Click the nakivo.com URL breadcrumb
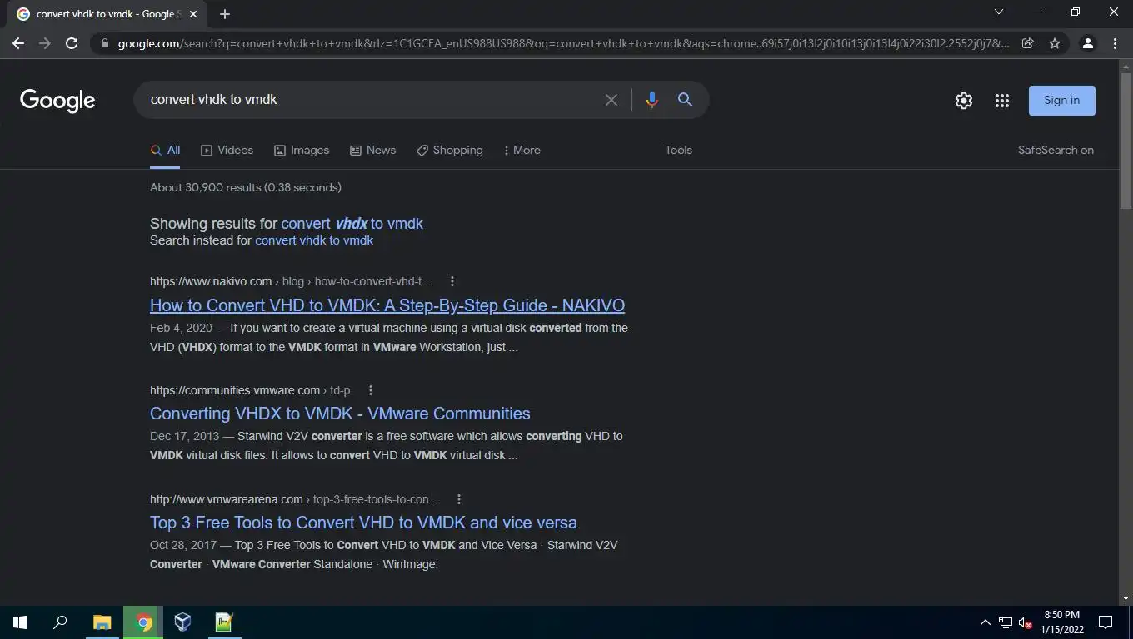1133x639 pixels. tap(291, 281)
